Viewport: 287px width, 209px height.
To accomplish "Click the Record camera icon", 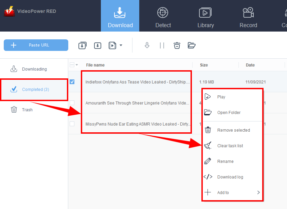I will (x=248, y=13).
